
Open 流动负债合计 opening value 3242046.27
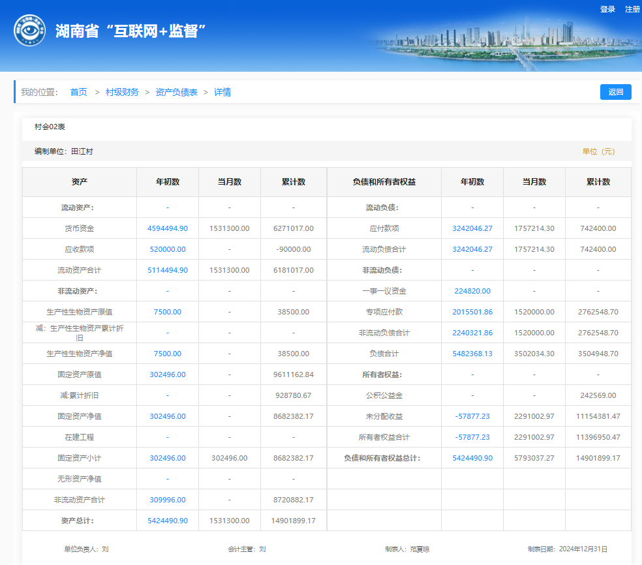(x=472, y=249)
